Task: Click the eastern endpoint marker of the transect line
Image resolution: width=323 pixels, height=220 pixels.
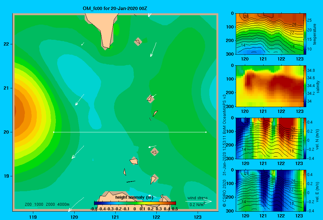Action: pyautogui.click(x=206, y=132)
